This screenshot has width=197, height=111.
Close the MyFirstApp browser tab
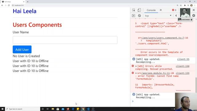pyautogui.click(x=24, y=2)
